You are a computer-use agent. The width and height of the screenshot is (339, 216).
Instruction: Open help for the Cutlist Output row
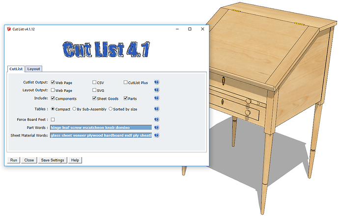[157, 82]
